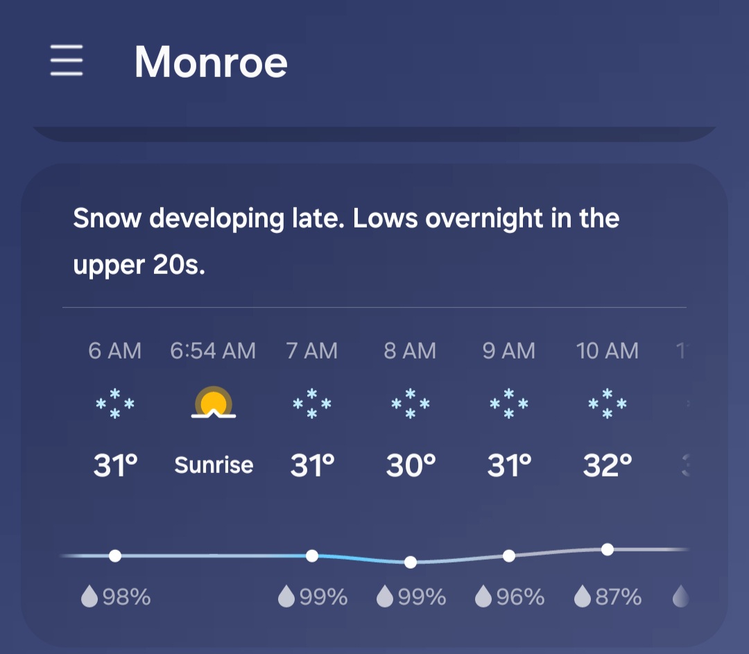Click the 98% precipitation droplet icon

coord(89,596)
